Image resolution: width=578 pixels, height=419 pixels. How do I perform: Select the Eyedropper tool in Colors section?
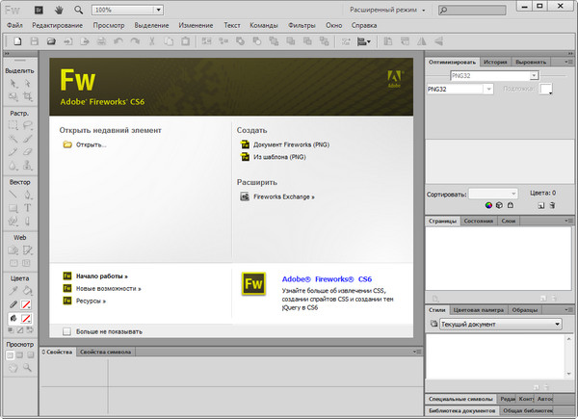tap(13, 288)
